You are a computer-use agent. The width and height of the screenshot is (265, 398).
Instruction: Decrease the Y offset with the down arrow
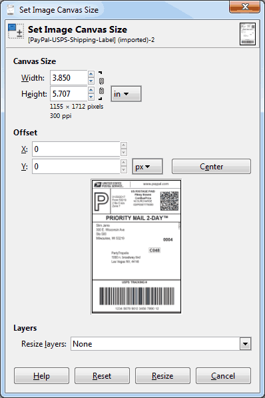coord(123,170)
